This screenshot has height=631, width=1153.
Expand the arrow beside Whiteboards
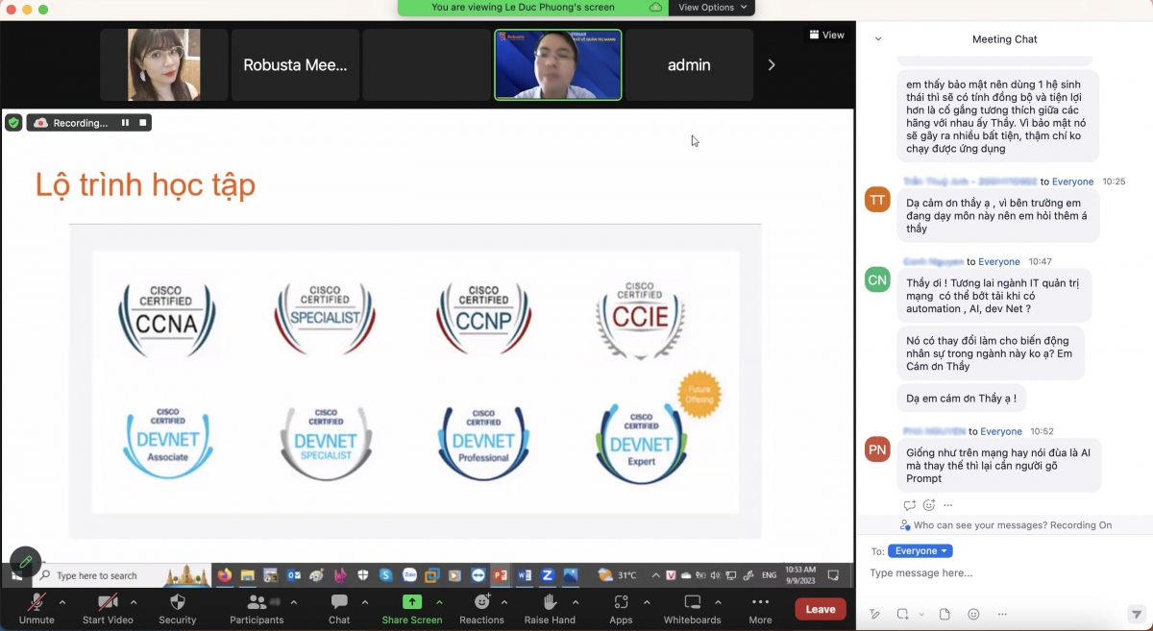click(x=720, y=602)
